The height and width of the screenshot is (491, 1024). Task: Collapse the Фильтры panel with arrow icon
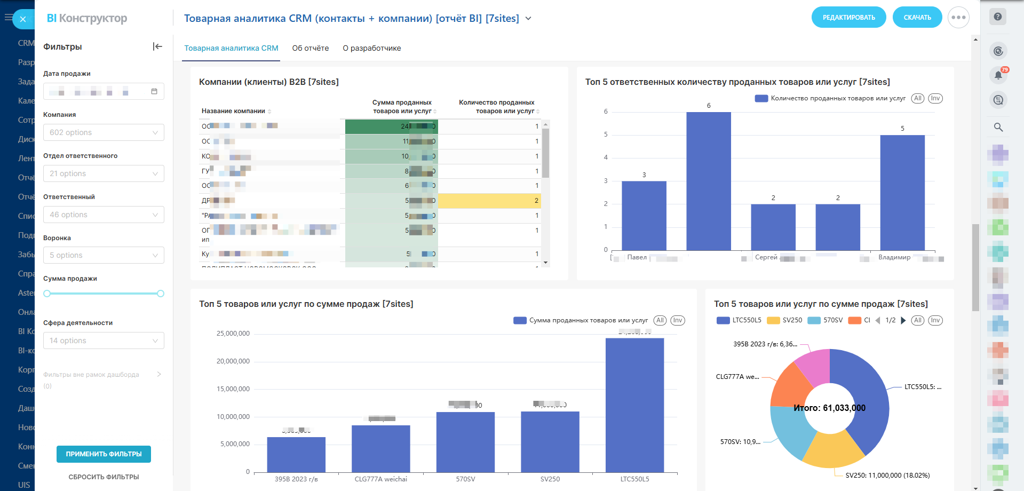coord(157,46)
